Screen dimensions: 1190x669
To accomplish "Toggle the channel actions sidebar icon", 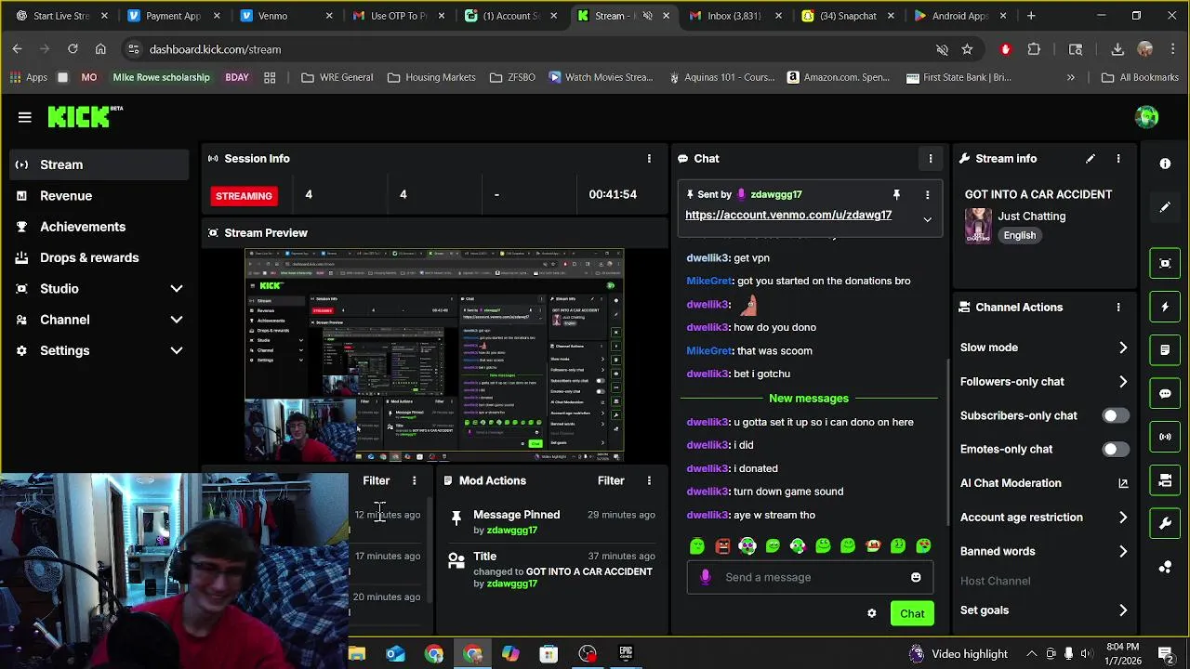I will (1165, 480).
